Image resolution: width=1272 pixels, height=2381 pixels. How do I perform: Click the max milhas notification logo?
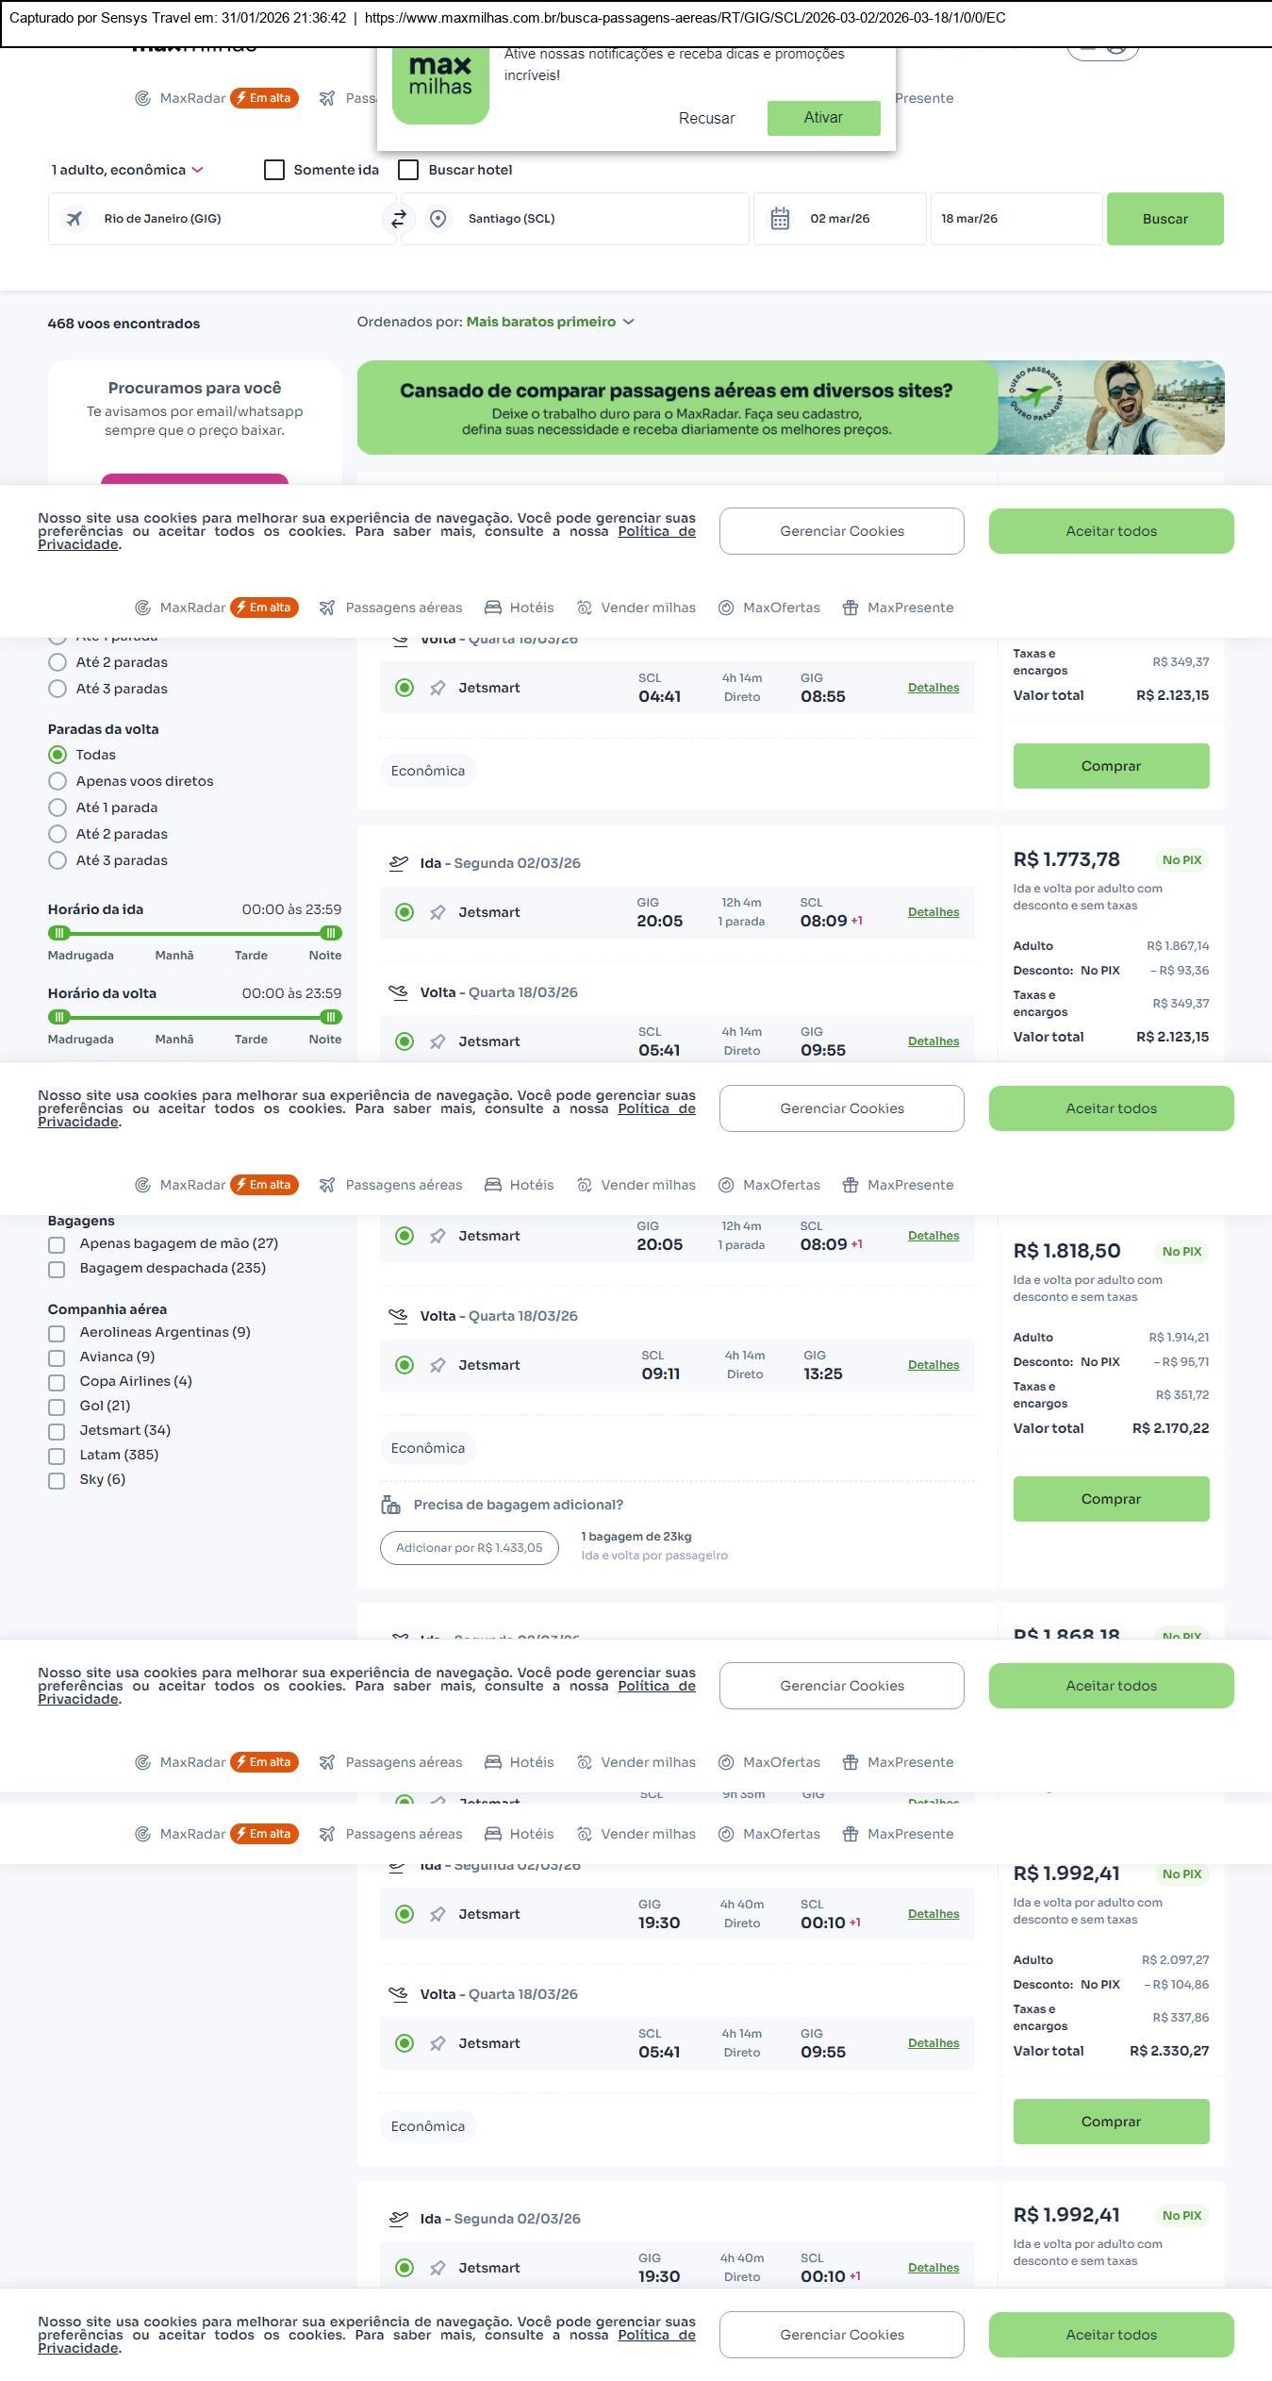[440, 83]
